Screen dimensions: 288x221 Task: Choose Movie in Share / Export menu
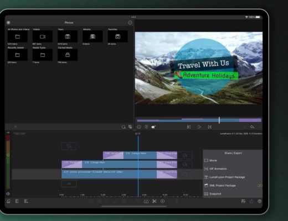click(233, 160)
